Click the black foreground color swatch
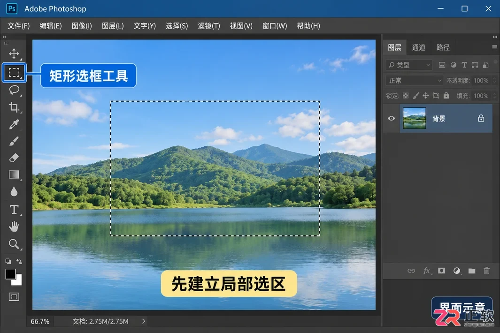This screenshot has width=500, height=333. [x=10, y=274]
